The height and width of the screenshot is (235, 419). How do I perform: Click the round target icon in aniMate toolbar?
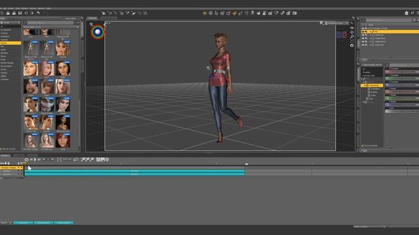click(107, 159)
